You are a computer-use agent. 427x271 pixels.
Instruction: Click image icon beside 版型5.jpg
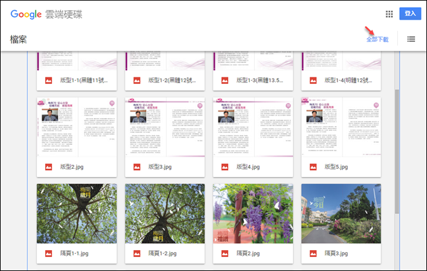click(313, 167)
